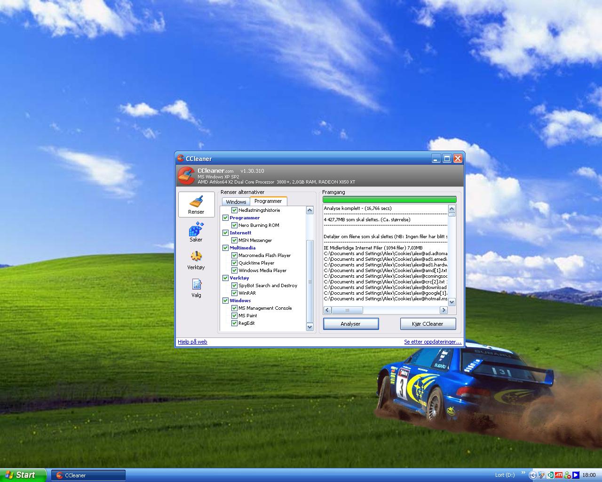Click the IE Midlertidige Internet Filer line
602x482 pixels.
point(373,248)
